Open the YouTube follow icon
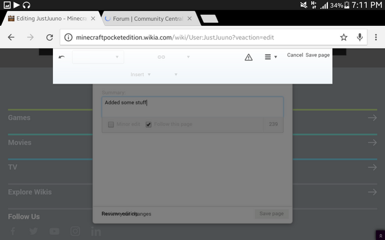Screen dimensions: 385x240 pyautogui.click(x=54, y=231)
